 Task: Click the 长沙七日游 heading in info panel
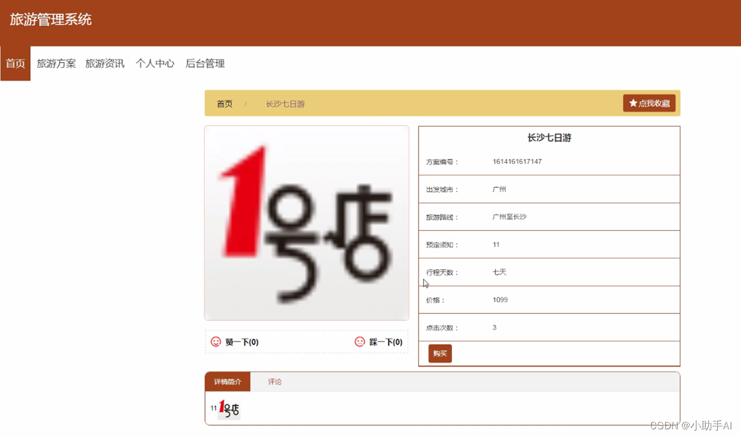549,138
